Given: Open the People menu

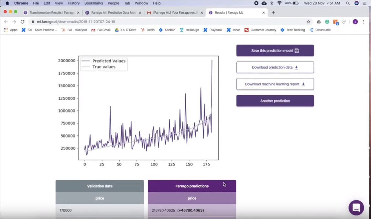Looking at the screenshot, I should (113, 3).
